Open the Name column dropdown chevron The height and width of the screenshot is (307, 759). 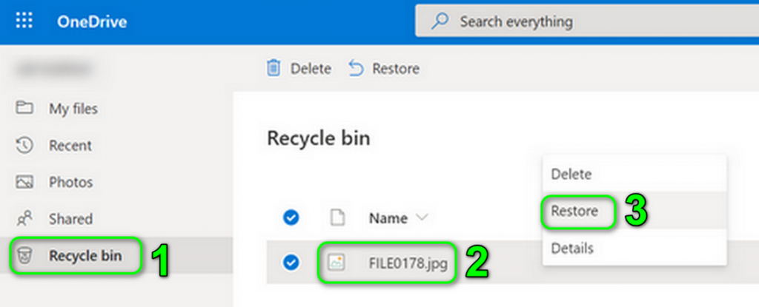coord(422,218)
